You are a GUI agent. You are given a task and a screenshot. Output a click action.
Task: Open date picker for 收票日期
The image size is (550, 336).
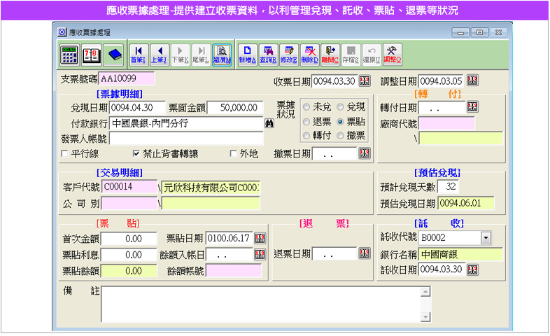tap(365, 81)
